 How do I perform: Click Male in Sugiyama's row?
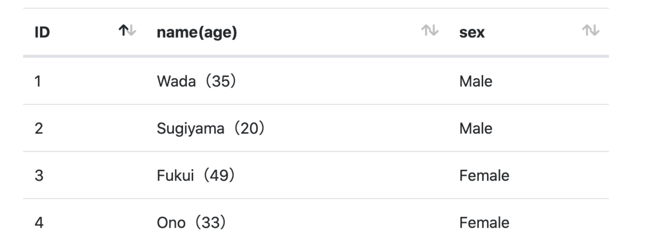pyautogui.click(x=476, y=129)
